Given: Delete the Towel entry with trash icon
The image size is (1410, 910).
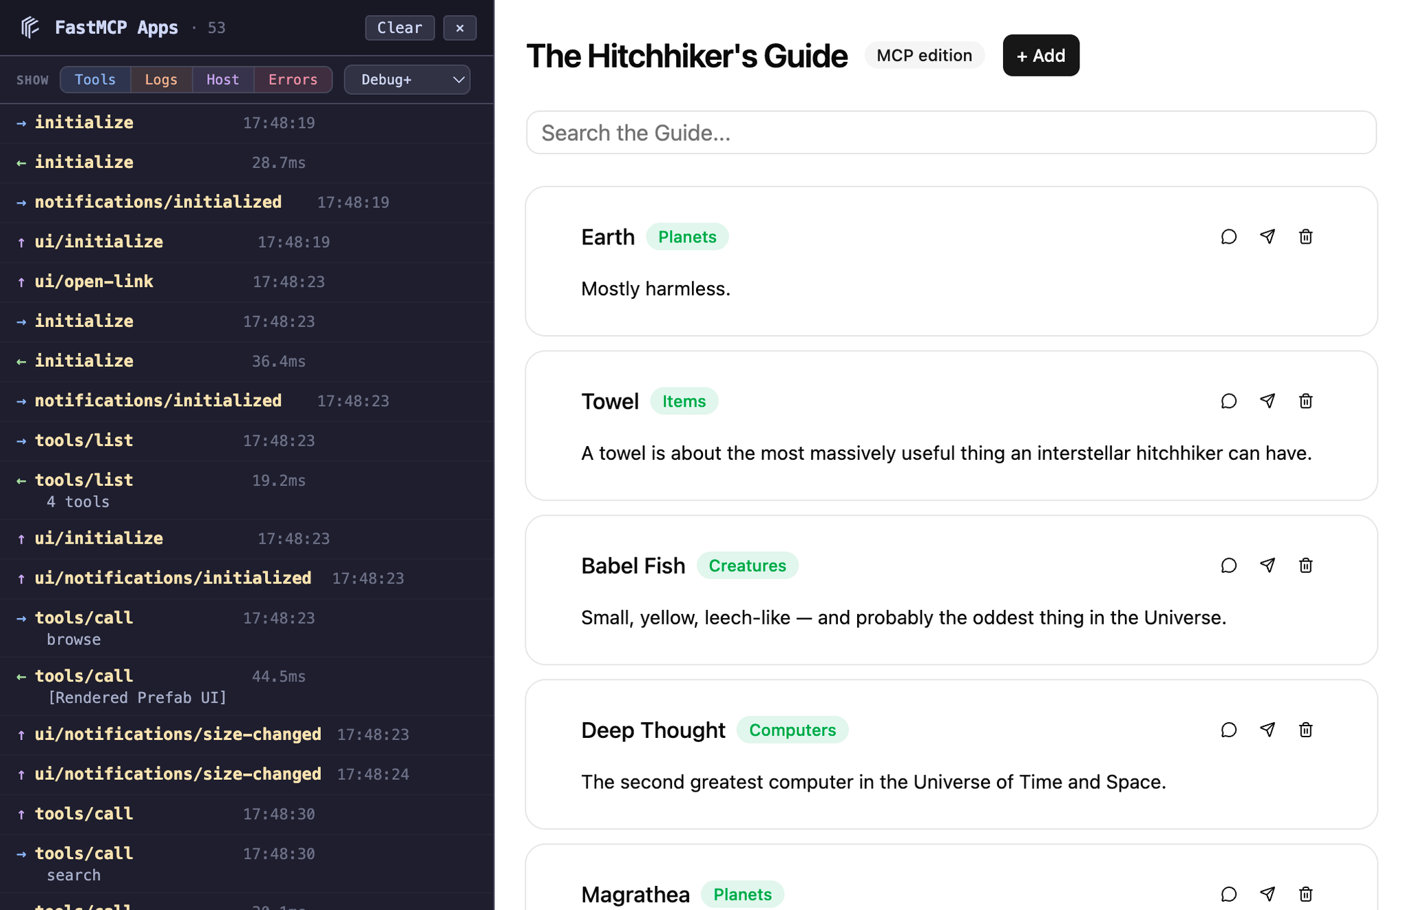Looking at the screenshot, I should pos(1305,401).
